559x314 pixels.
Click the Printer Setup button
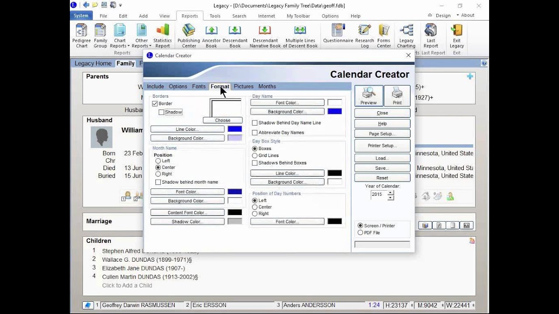click(x=382, y=146)
